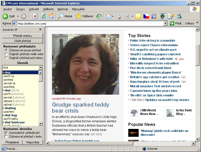
Task: Click the Mail envelope icon
Action: 108,16
